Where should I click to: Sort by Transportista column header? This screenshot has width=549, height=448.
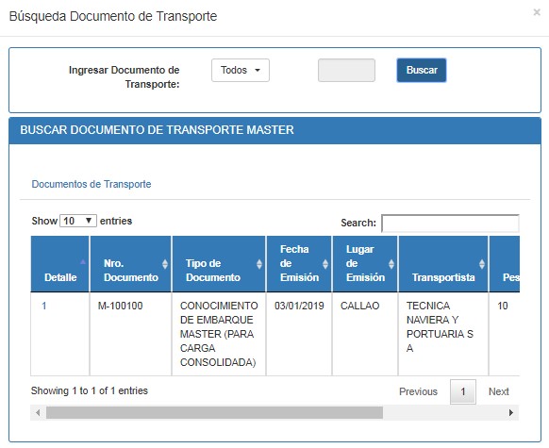tap(443, 264)
